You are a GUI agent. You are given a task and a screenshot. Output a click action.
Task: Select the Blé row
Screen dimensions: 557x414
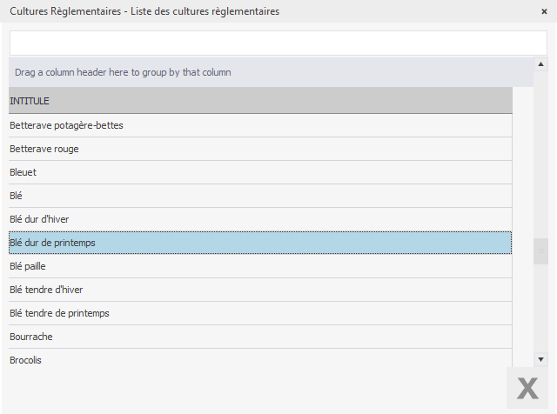(260, 196)
